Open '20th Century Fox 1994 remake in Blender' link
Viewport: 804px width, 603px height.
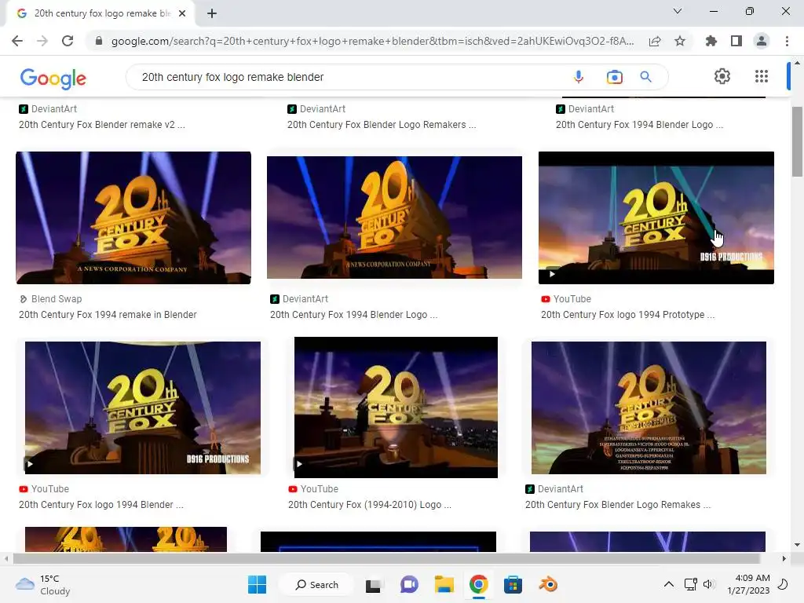108,315
